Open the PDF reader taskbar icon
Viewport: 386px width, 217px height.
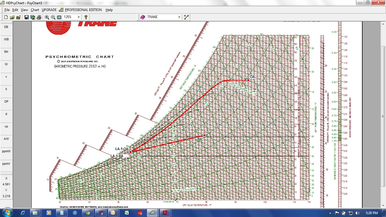[x=165, y=213]
